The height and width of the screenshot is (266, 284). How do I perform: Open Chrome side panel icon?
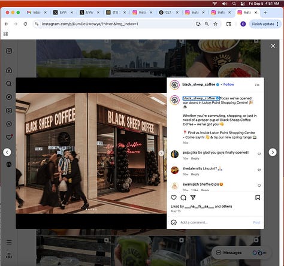point(229,24)
